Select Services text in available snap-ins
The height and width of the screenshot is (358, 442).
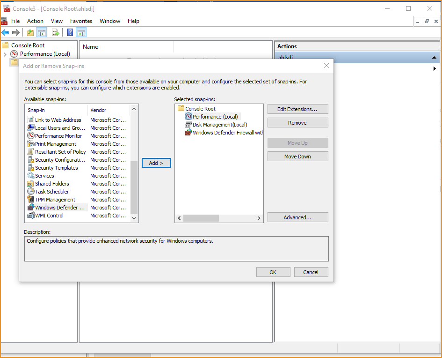point(44,176)
